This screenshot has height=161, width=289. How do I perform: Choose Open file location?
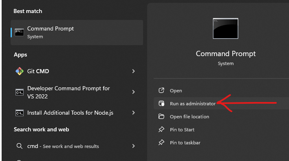click(x=190, y=117)
